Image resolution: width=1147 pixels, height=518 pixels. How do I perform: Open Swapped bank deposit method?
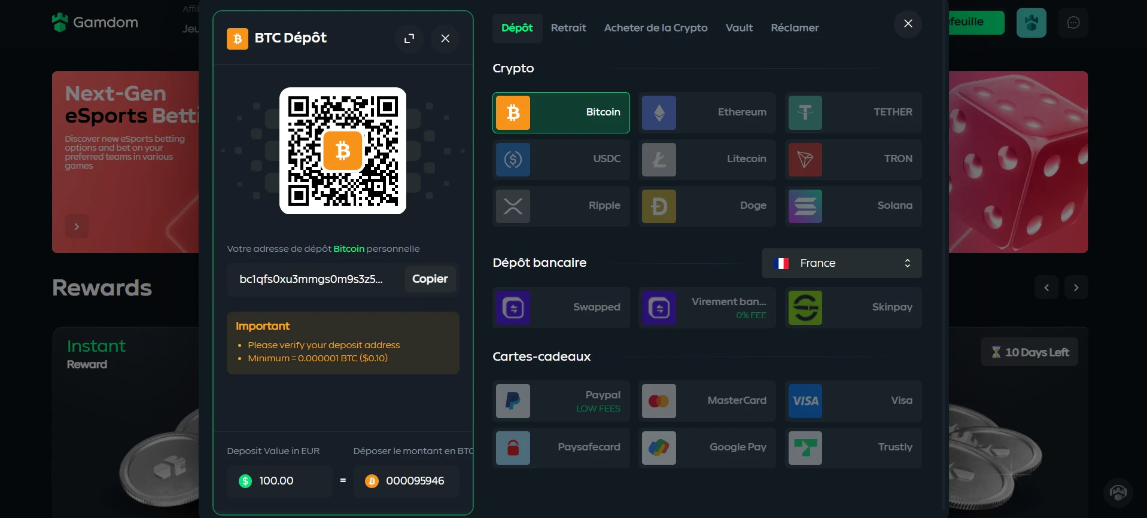coord(561,307)
